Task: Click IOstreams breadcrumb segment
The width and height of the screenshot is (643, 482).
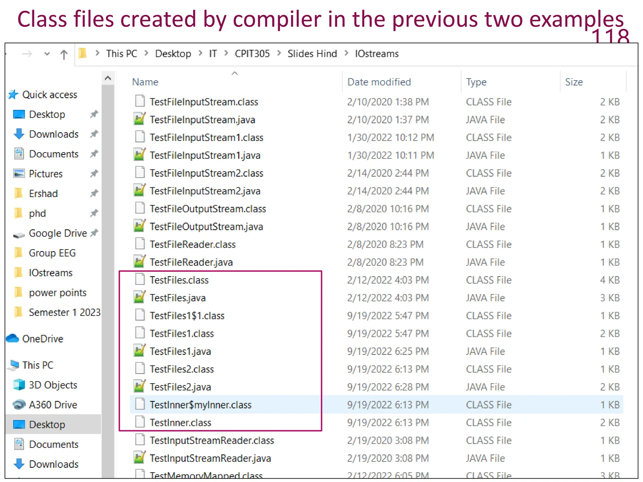Action: (x=377, y=54)
